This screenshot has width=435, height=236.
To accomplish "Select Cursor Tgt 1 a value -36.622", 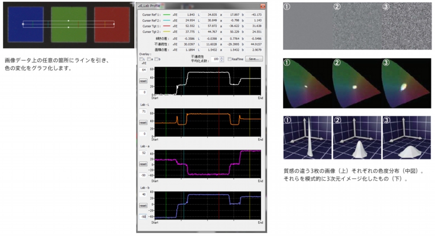I will [231, 26].
